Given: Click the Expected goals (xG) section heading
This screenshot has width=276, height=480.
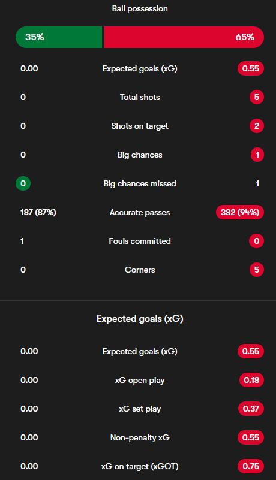Looking at the screenshot, I should point(140,319).
